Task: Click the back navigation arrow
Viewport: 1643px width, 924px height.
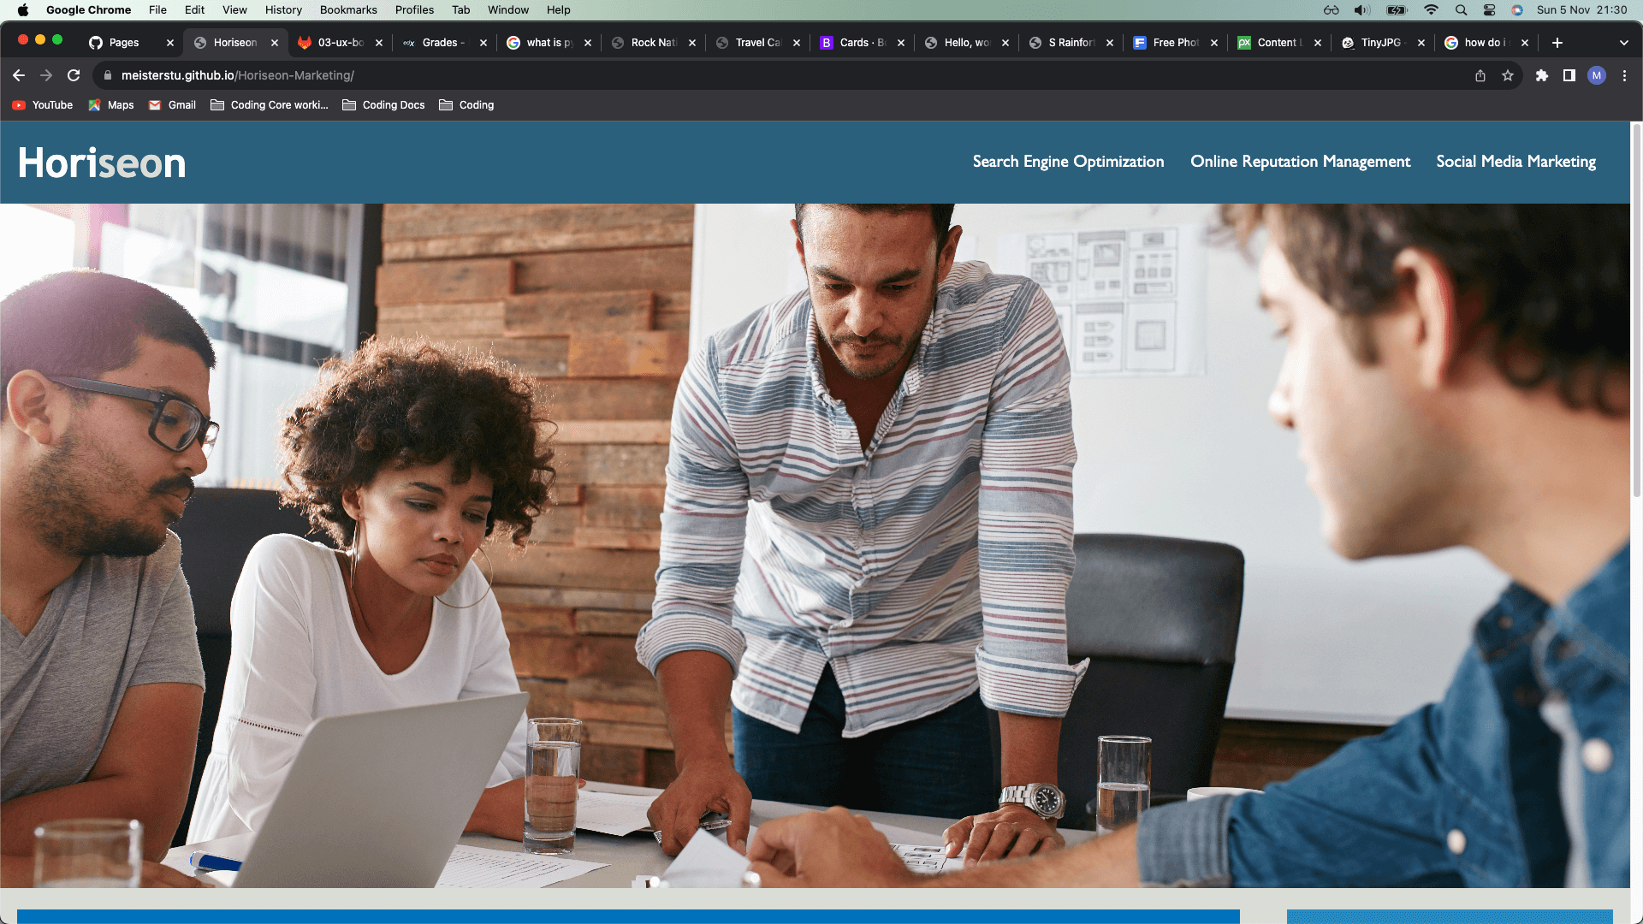Action: [x=19, y=75]
